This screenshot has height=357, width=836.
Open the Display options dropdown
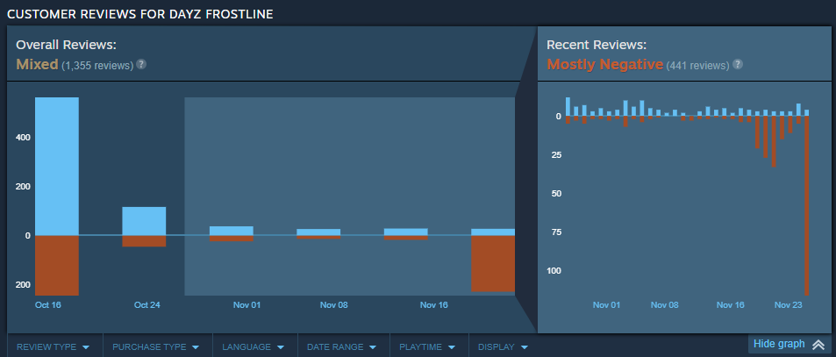click(503, 346)
